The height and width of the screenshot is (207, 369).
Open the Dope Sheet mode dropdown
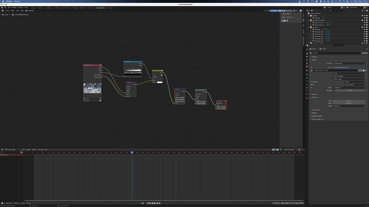[13, 149]
